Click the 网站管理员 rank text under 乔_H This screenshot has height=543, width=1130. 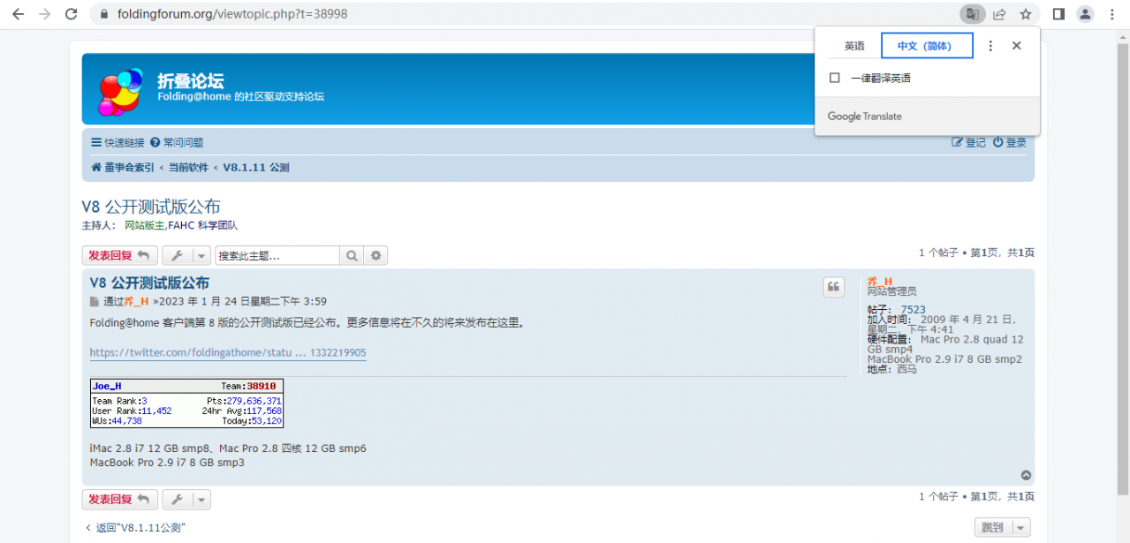pos(892,291)
